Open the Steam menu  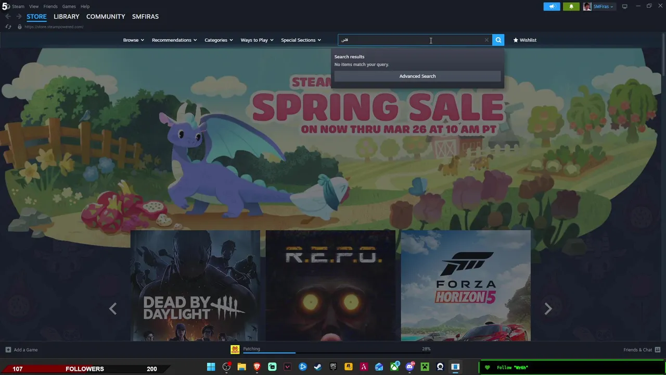[18, 6]
